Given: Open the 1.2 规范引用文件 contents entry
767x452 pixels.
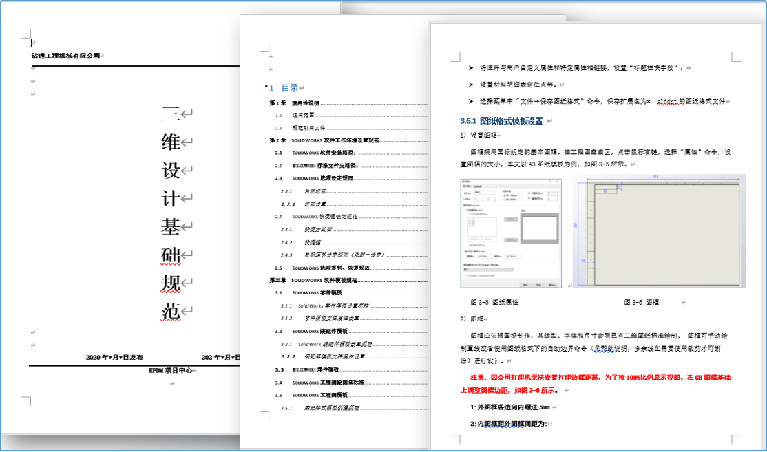Looking at the screenshot, I should click(x=306, y=128).
